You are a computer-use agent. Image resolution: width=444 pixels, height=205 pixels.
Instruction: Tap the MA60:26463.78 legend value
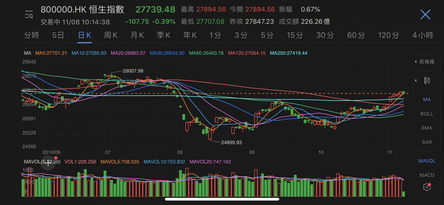(x=206, y=53)
